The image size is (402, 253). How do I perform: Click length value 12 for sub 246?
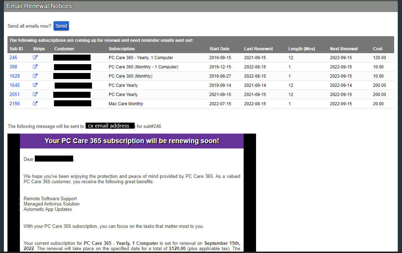click(290, 57)
